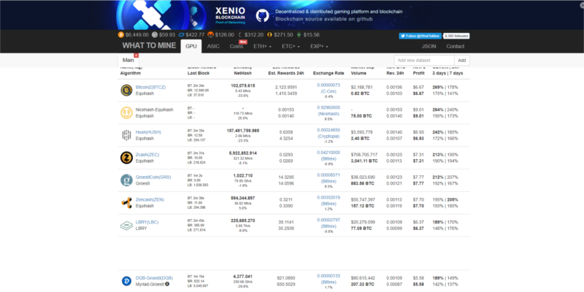Click the Nicehash-Equihash name text

[154, 110]
